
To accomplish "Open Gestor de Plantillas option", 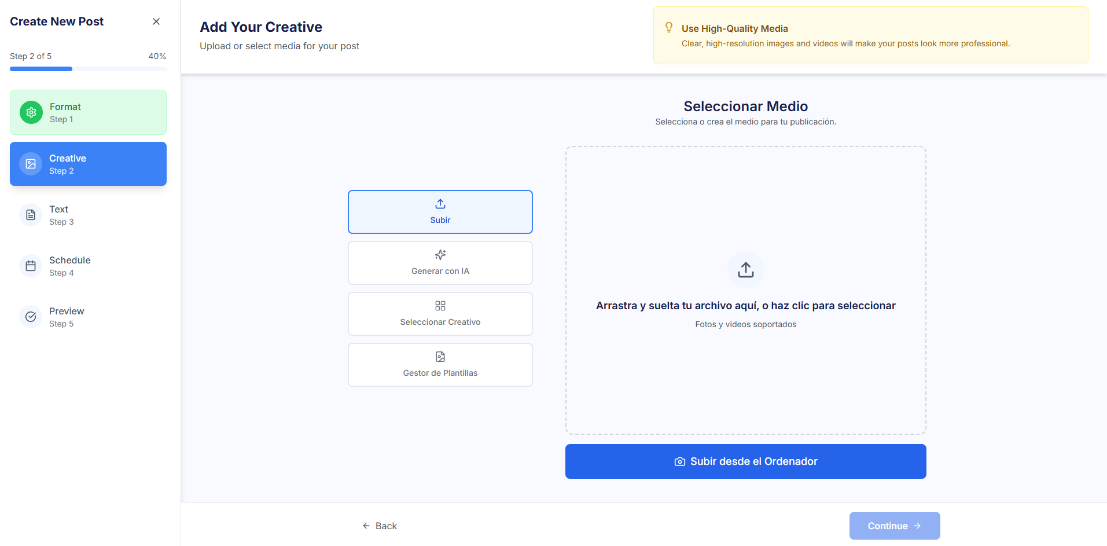I will pyautogui.click(x=440, y=365).
